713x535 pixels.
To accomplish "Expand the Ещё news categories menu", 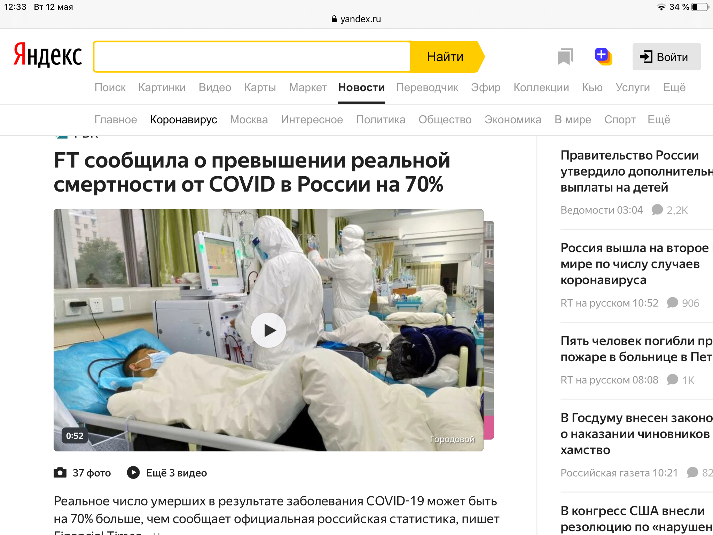I will tap(659, 119).
